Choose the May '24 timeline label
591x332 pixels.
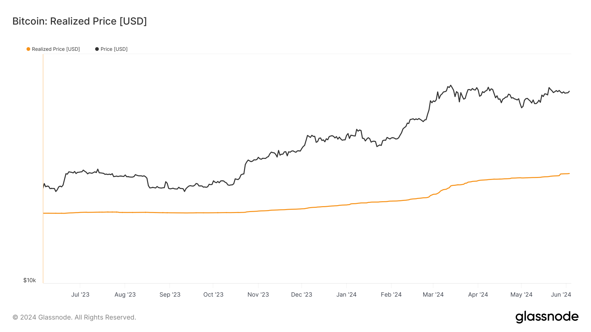pyautogui.click(x=521, y=295)
